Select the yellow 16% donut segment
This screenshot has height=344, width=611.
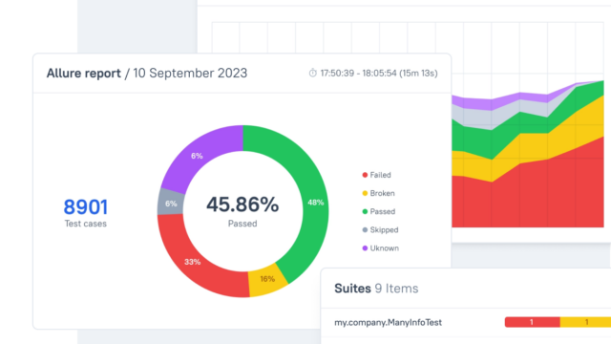(x=267, y=278)
